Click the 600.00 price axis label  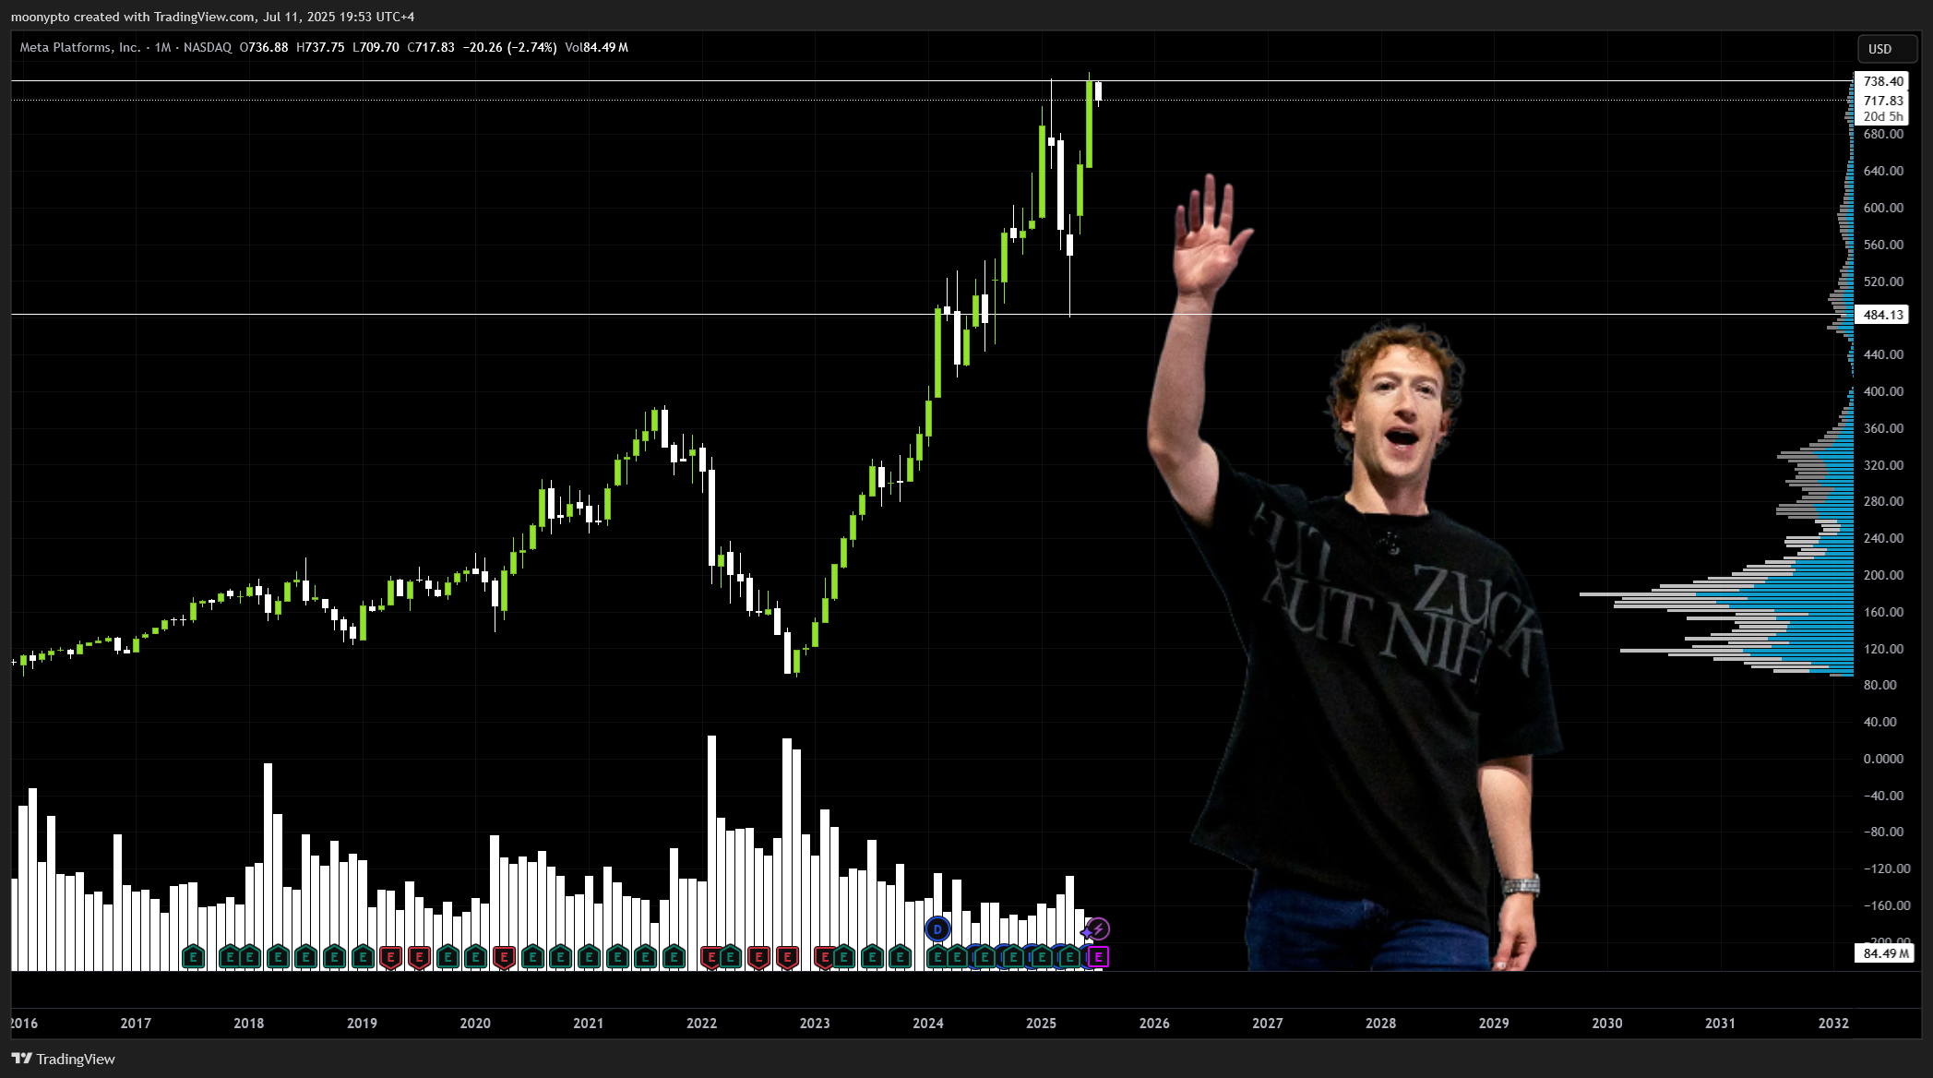(1883, 208)
